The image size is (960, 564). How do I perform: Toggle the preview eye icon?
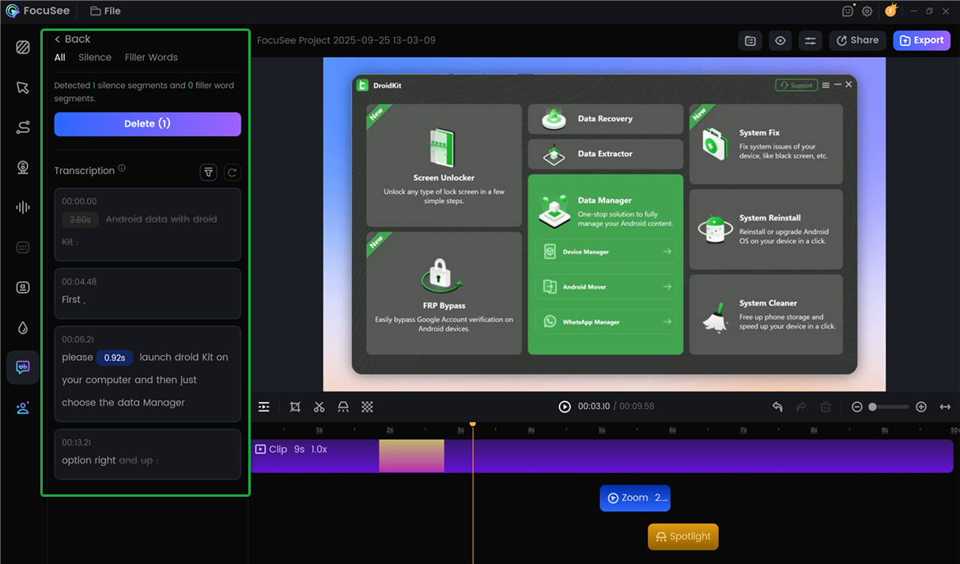point(780,40)
